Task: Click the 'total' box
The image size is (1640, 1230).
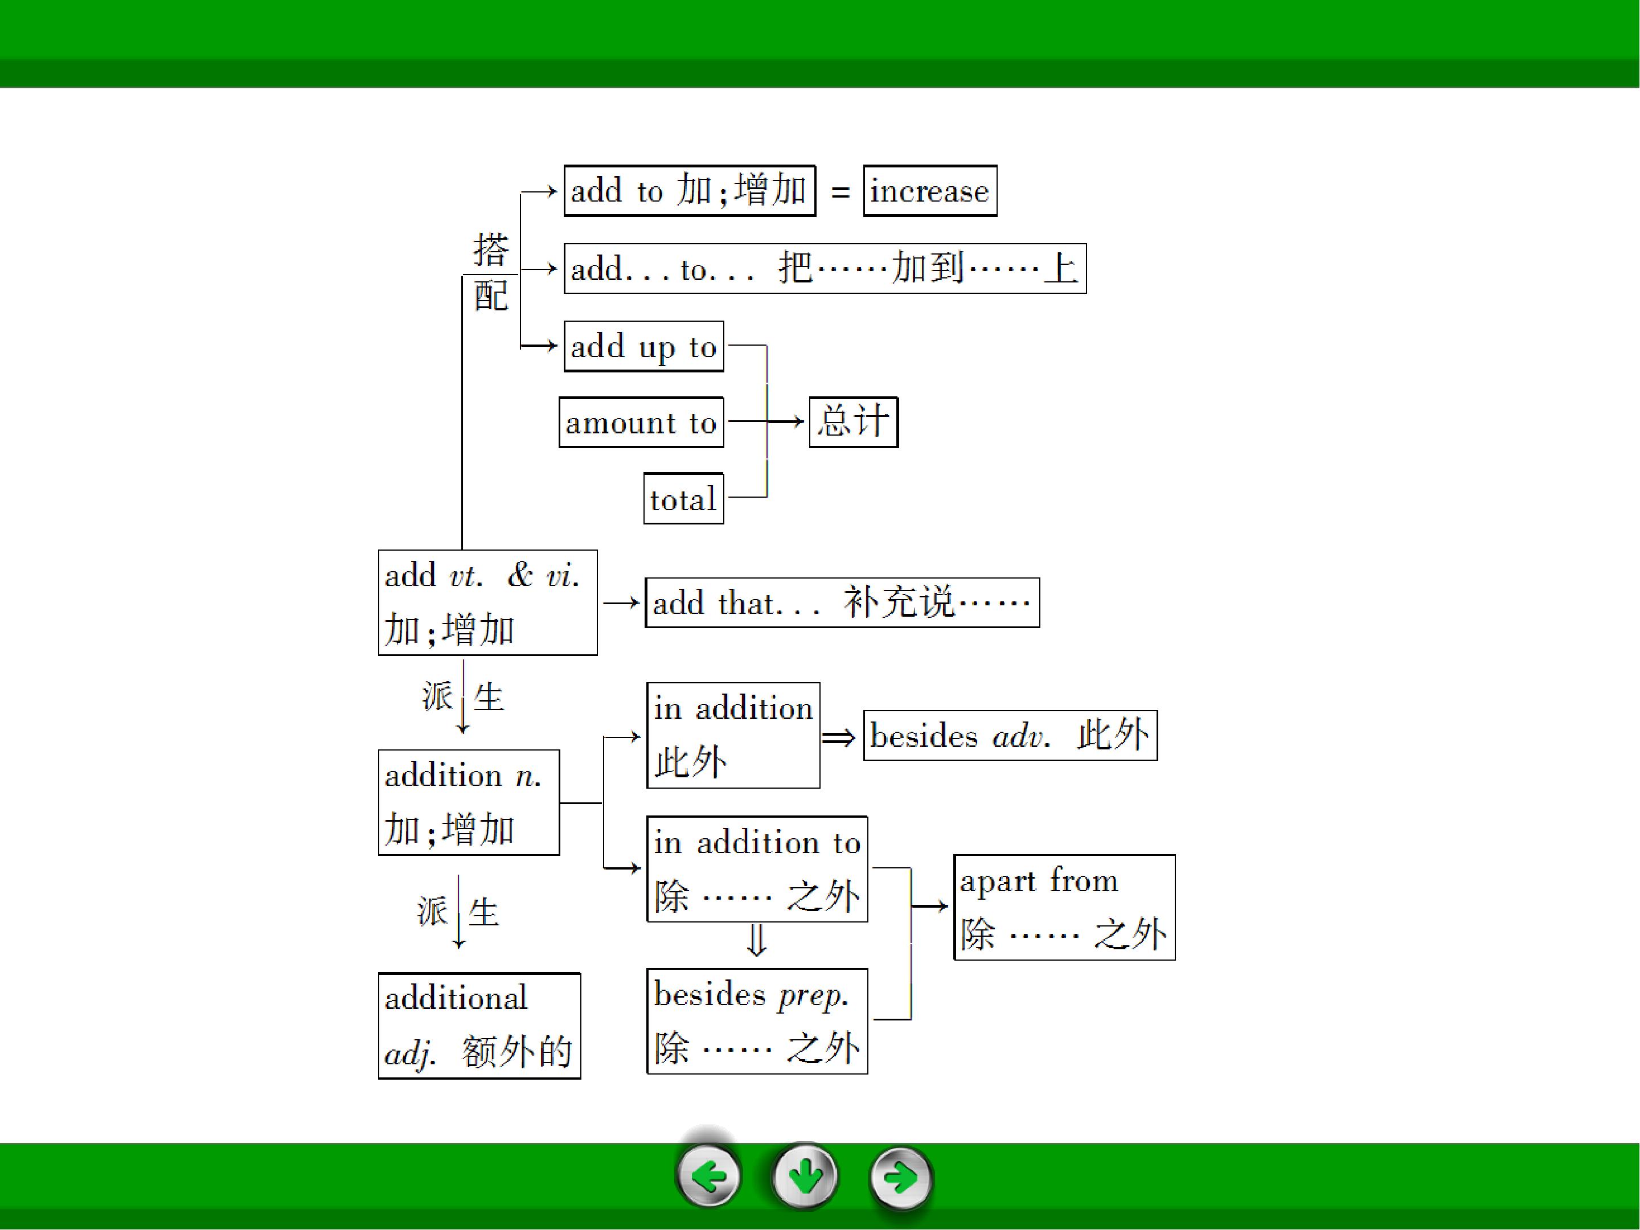Action: (683, 499)
